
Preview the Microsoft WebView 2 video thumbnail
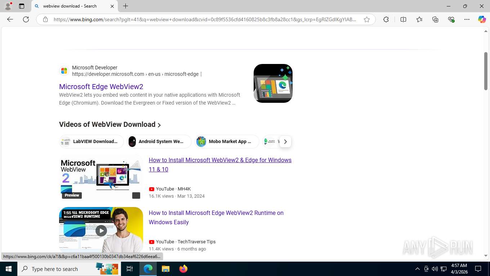[101, 178]
